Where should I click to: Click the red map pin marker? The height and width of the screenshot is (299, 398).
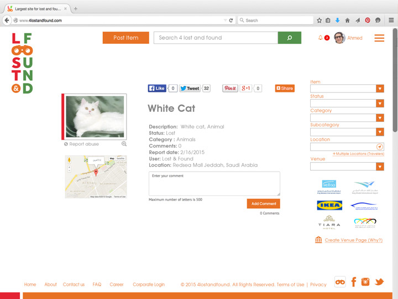(x=96, y=172)
